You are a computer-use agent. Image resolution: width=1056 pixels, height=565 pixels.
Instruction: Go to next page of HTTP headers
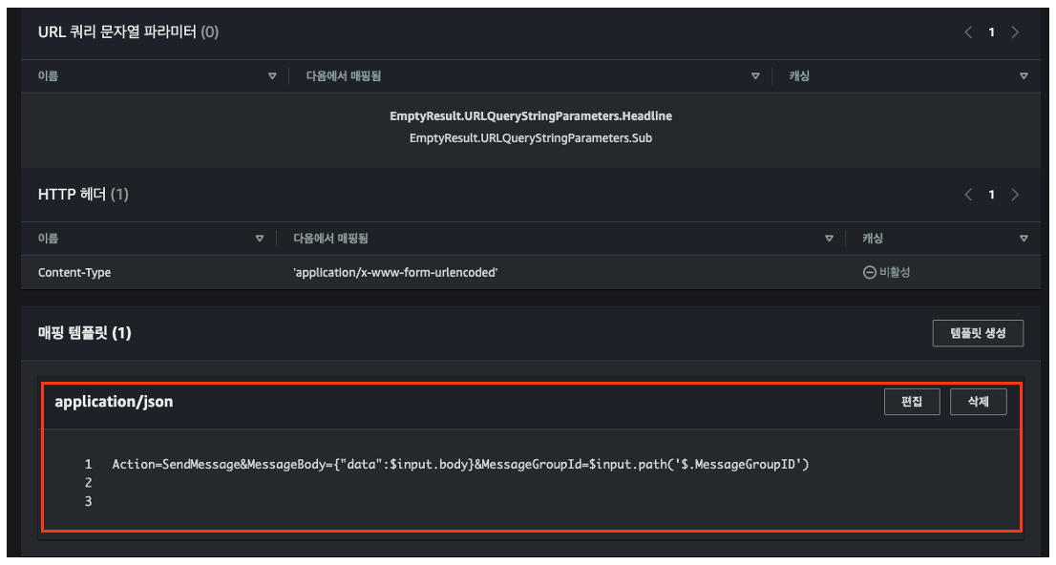click(1015, 195)
